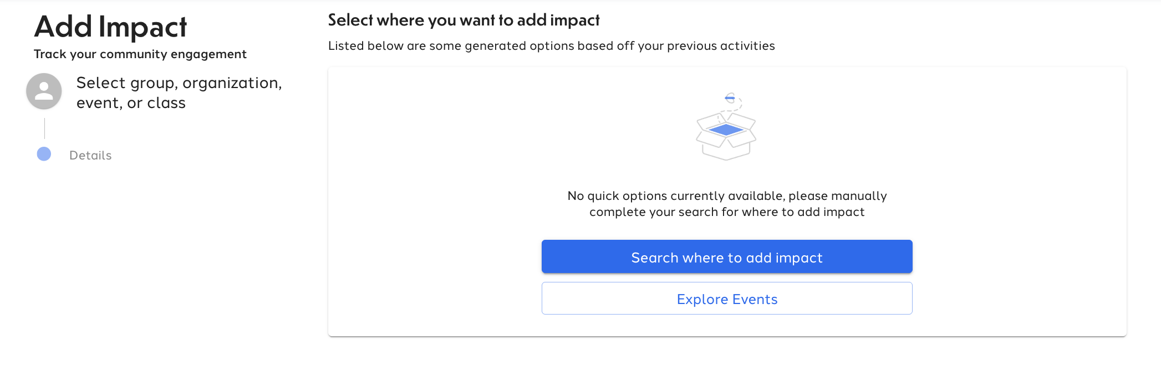Image resolution: width=1161 pixels, height=381 pixels.
Task: Open the Explore Events button
Action: (727, 298)
